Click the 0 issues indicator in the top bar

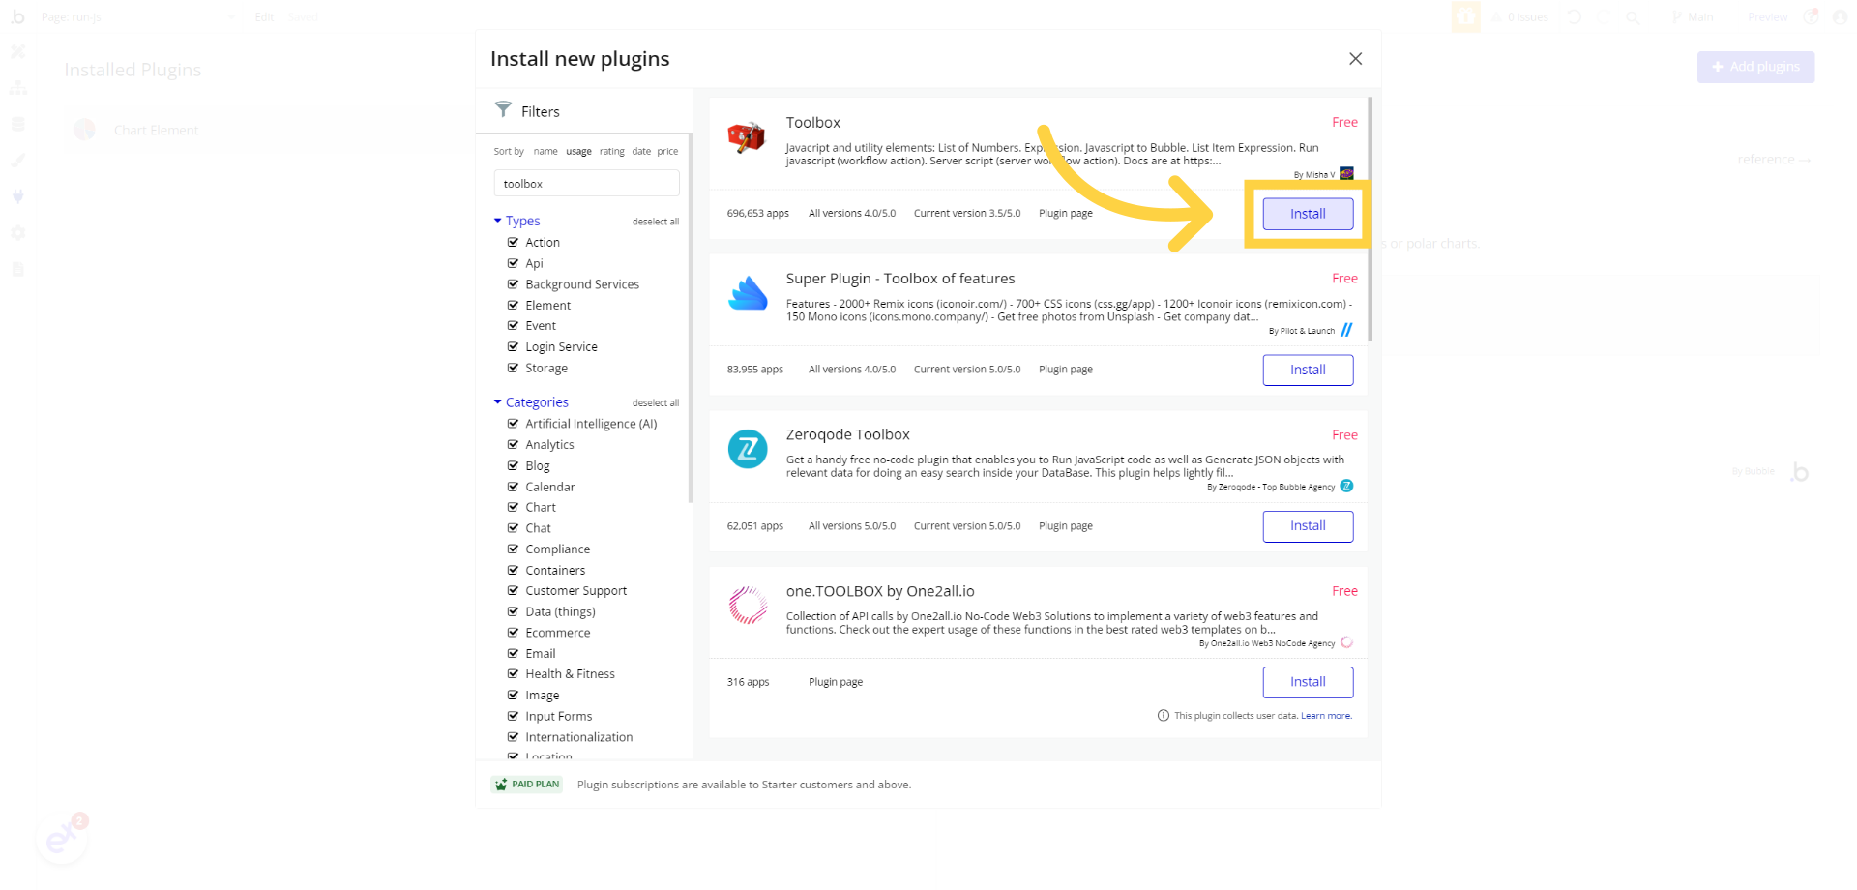(1519, 17)
